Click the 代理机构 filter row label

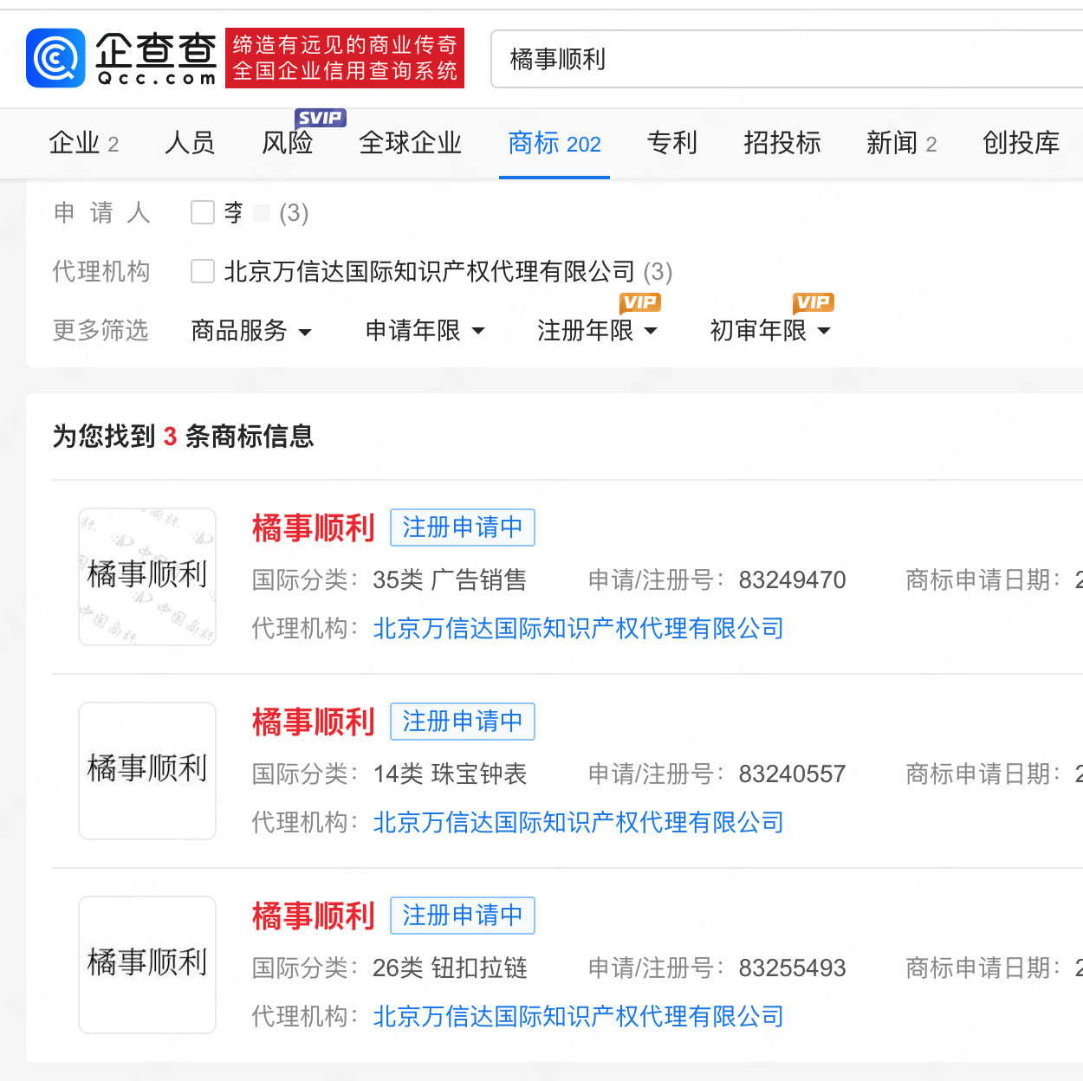pyautogui.click(x=101, y=271)
